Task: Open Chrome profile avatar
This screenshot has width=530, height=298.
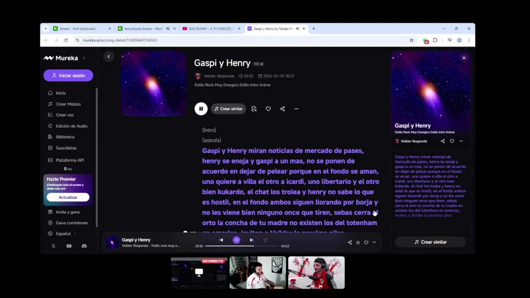Action: (x=459, y=40)
